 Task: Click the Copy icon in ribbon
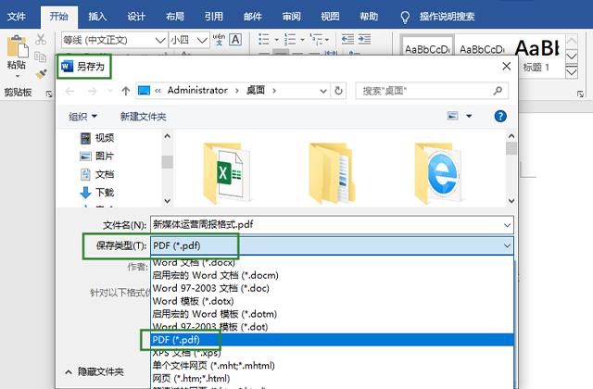[40, 56]
